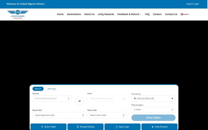
Task: Click the Show Flights button
Action: (153, 118)
